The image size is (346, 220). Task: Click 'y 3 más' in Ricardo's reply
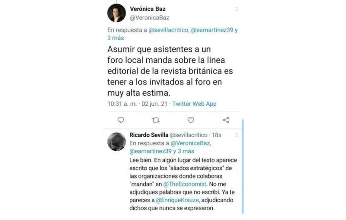click(183, 151)
